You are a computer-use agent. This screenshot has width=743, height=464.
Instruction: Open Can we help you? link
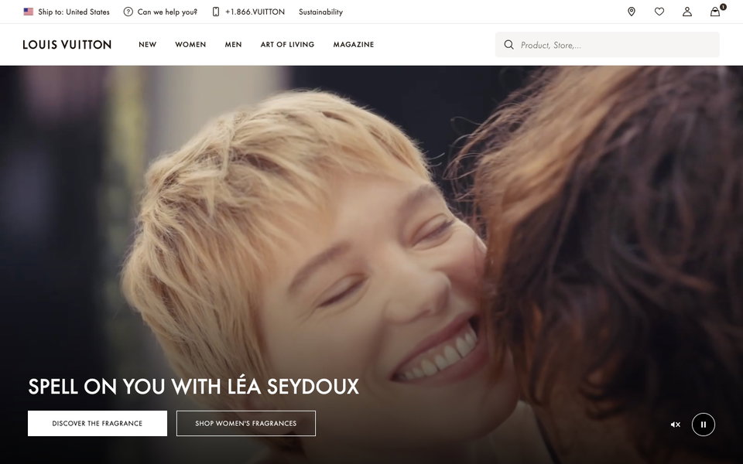[167, 12]
